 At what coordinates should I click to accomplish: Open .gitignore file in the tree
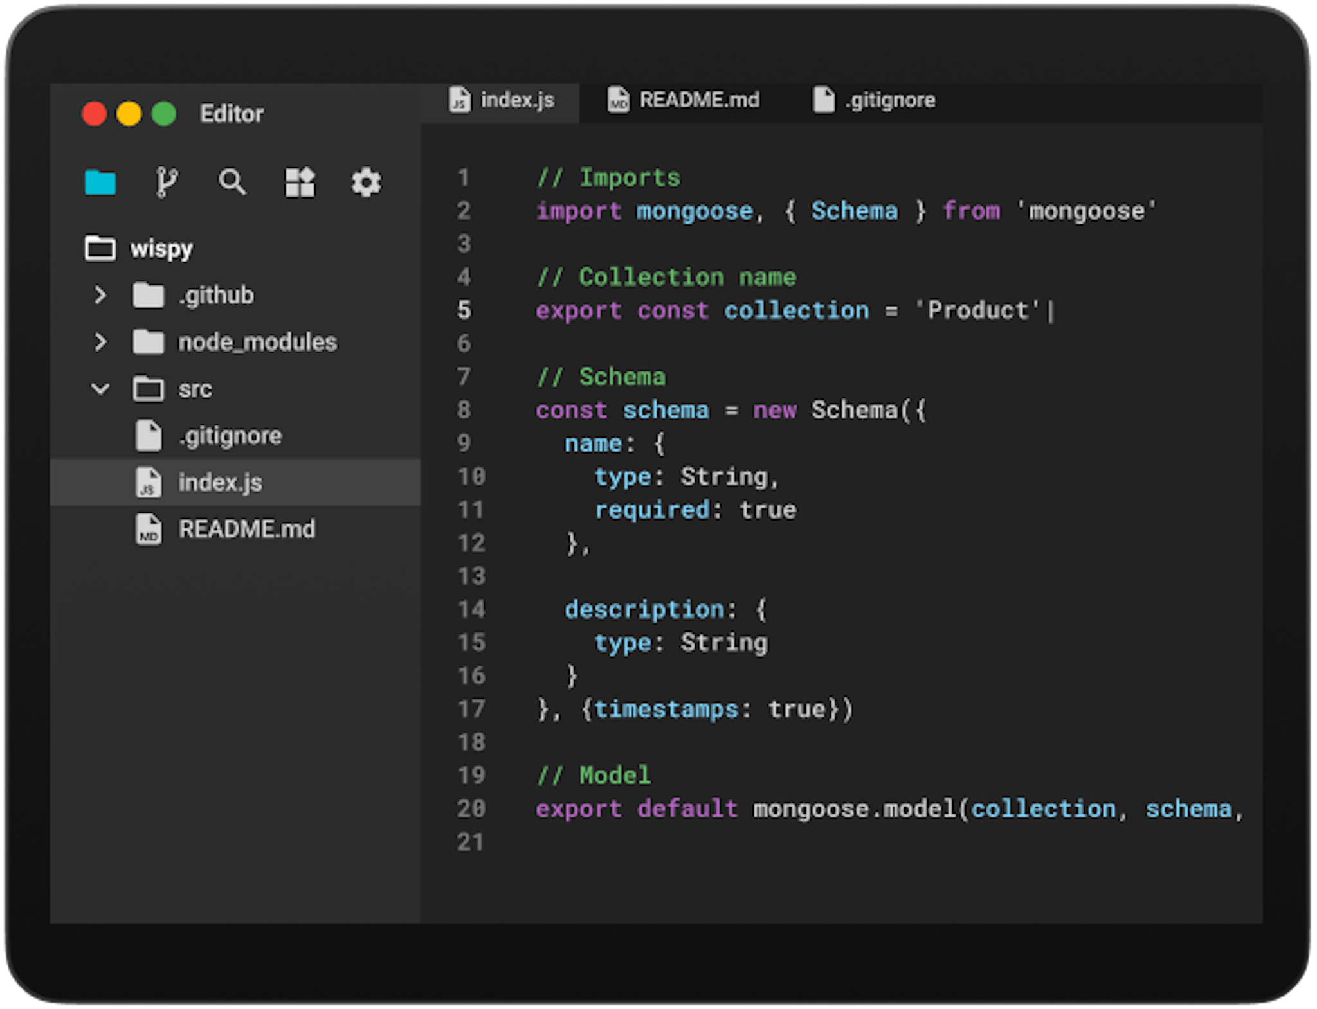(x=230, y=436)
